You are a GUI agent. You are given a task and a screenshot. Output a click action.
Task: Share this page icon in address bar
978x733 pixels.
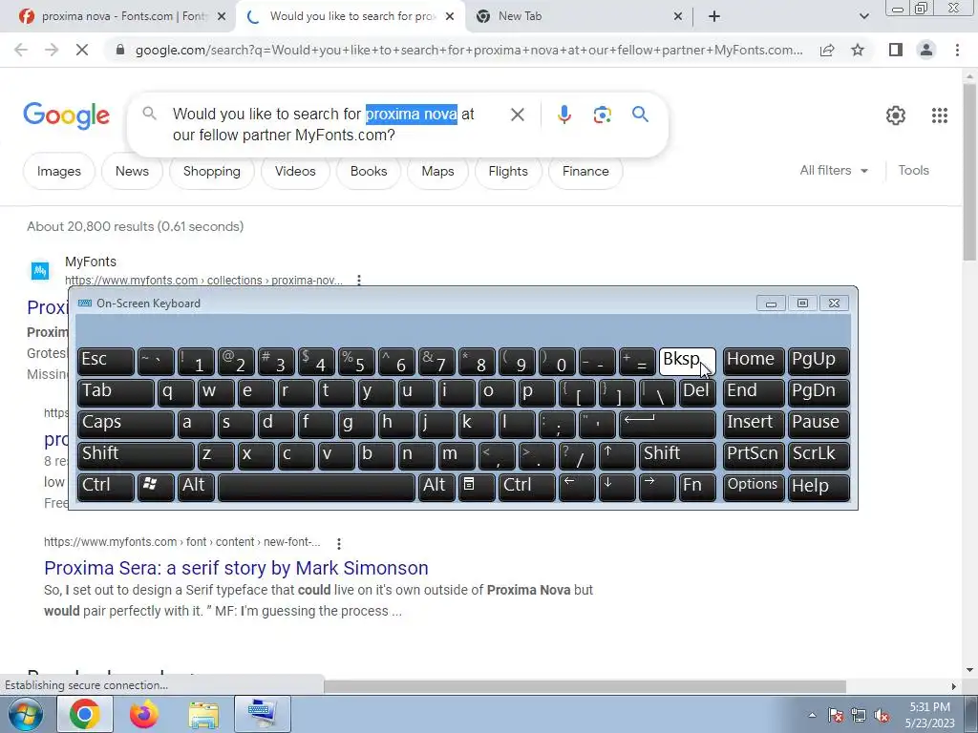pyautogui.click(x=827, y=50)
